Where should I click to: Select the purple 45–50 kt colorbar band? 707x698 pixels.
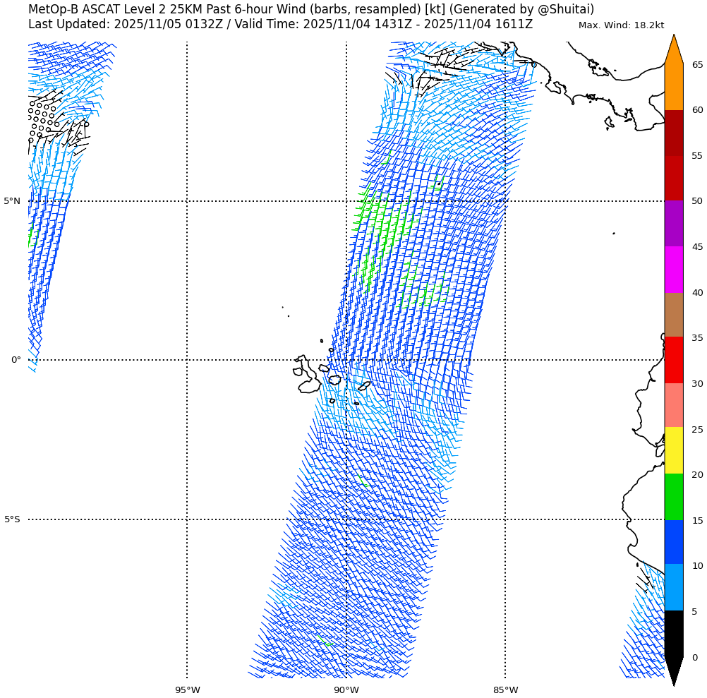click(x=674, y=223)
